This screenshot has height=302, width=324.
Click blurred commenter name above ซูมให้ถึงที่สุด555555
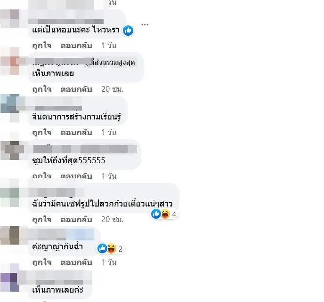85,149
